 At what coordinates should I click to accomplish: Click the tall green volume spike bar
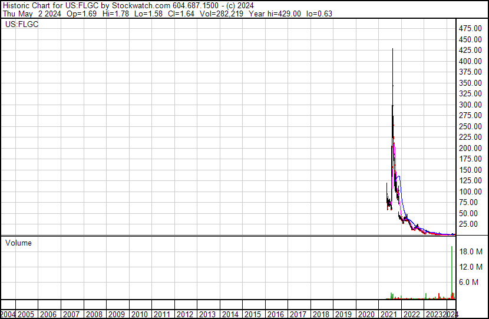coord(452,270)
